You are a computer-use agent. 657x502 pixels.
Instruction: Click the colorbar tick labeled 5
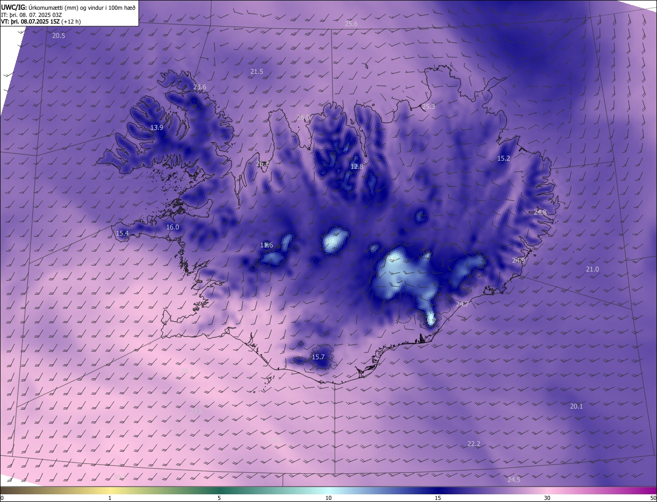click(x=219, y=498)
